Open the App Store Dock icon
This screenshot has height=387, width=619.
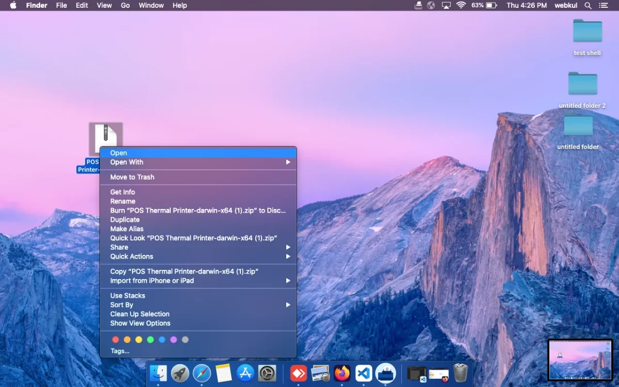(x=246, y=373)
